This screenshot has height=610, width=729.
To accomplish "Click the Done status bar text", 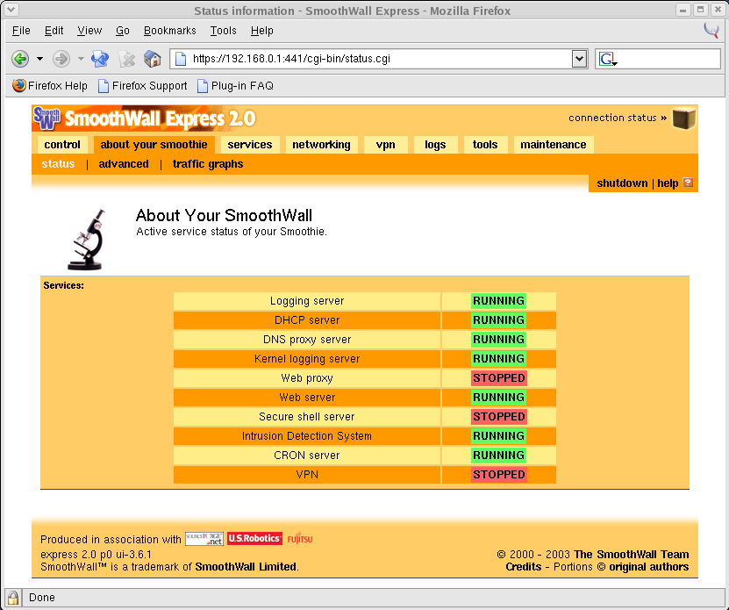I will (x=42, y=598).
